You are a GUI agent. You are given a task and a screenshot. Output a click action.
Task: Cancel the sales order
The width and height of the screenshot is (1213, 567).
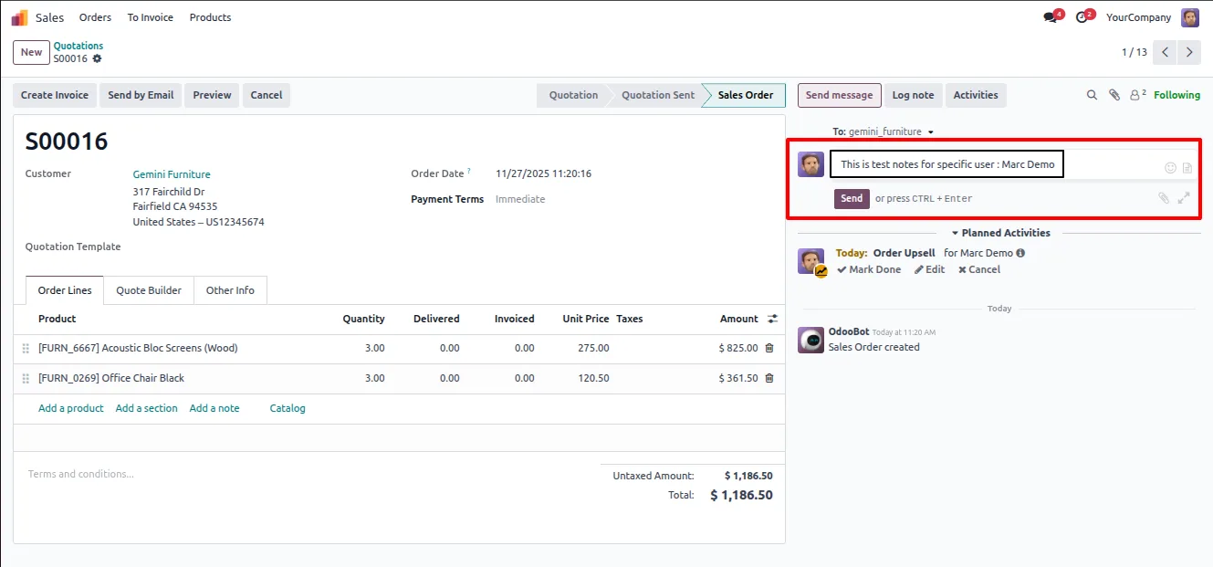pos(267,95)
